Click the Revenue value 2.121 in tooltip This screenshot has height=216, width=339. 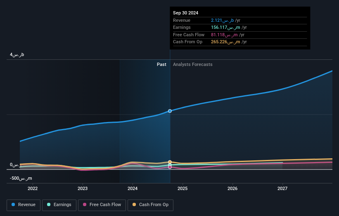click(222, 20)
